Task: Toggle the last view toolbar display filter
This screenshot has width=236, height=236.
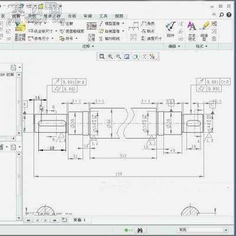Action: (152, 57)
